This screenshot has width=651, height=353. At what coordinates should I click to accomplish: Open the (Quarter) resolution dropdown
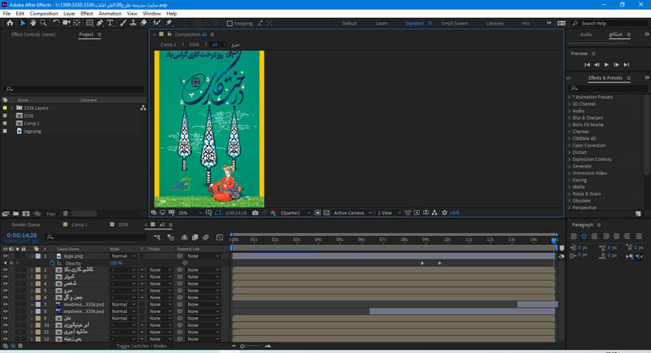[295, 213]
